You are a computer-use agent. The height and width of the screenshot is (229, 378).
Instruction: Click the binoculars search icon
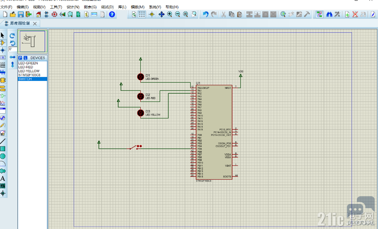point(329,14)
